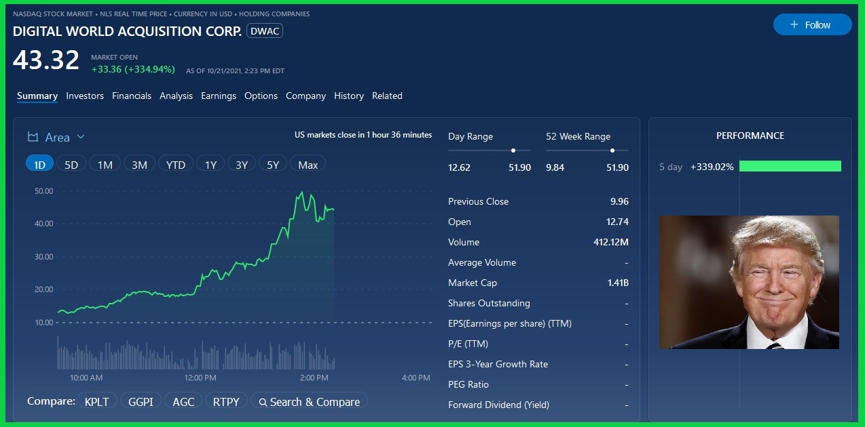This screenshot has height=427, width=865.
Task: Select the YTD time range
Action: click(x=176, y=165)
